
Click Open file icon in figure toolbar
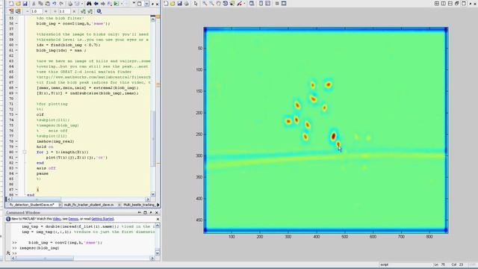pos(173,3)
